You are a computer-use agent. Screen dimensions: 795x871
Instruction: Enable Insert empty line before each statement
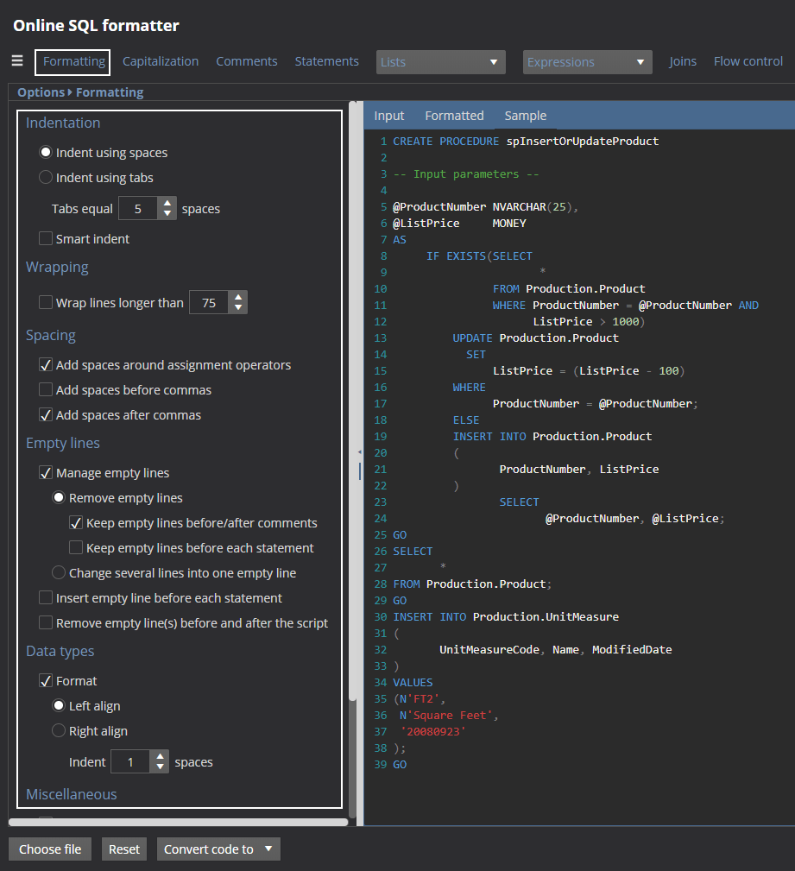coord(46,597)
